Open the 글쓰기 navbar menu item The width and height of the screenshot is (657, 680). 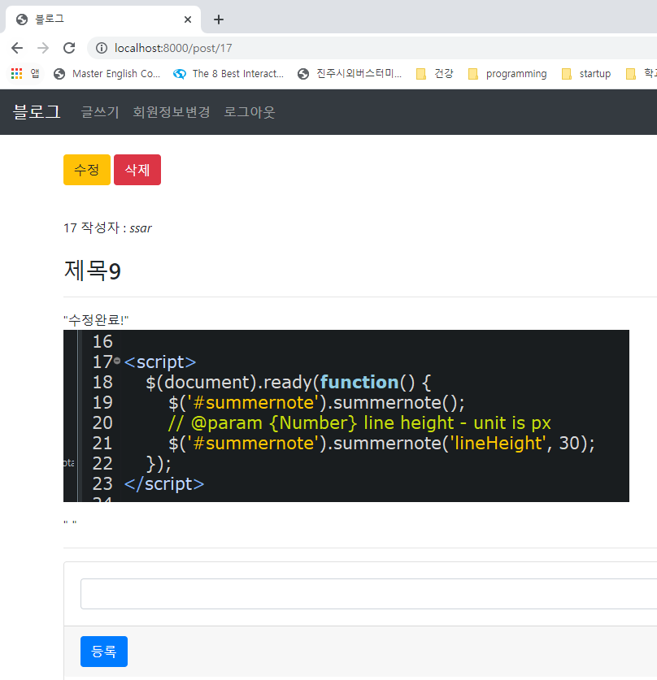click(x=100, y=112)
